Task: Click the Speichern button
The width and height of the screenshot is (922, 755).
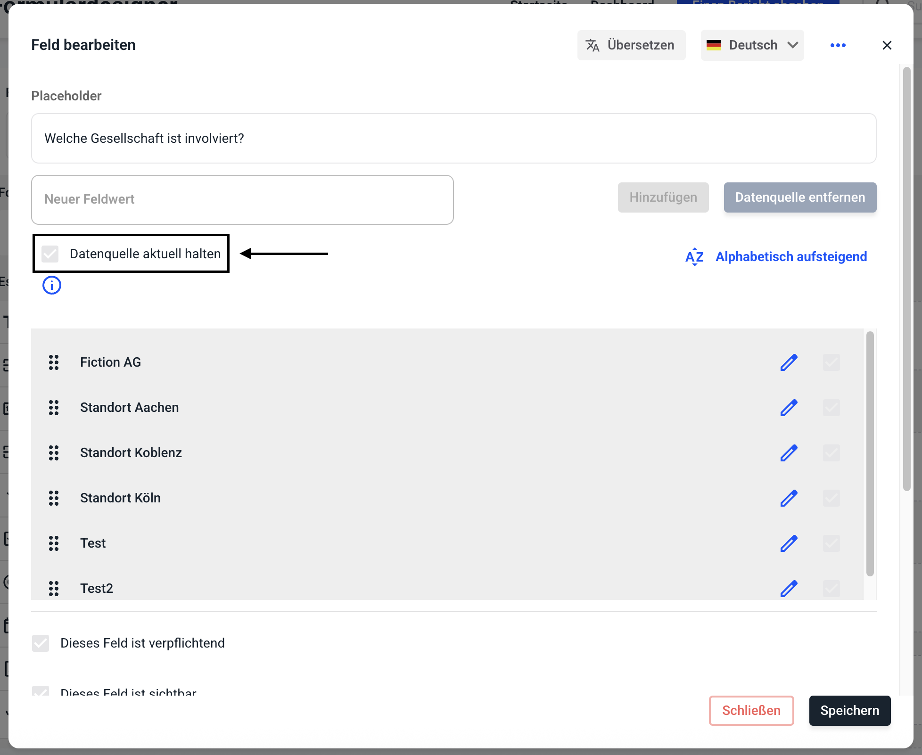Action: [x=849, y=711]
